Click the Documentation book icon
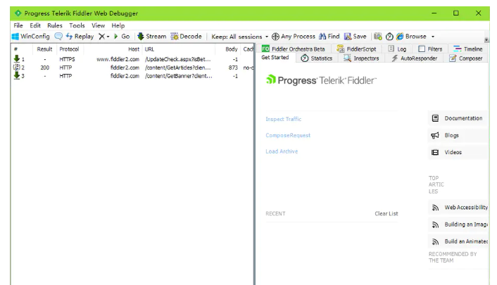The width and height of the screenshot is (497, 285). click(435, 118)
